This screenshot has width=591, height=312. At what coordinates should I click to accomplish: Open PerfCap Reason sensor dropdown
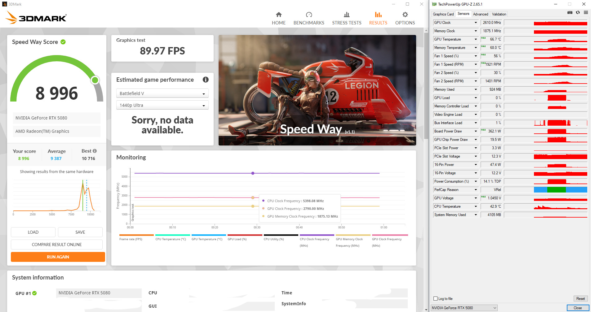coord(476,190)
